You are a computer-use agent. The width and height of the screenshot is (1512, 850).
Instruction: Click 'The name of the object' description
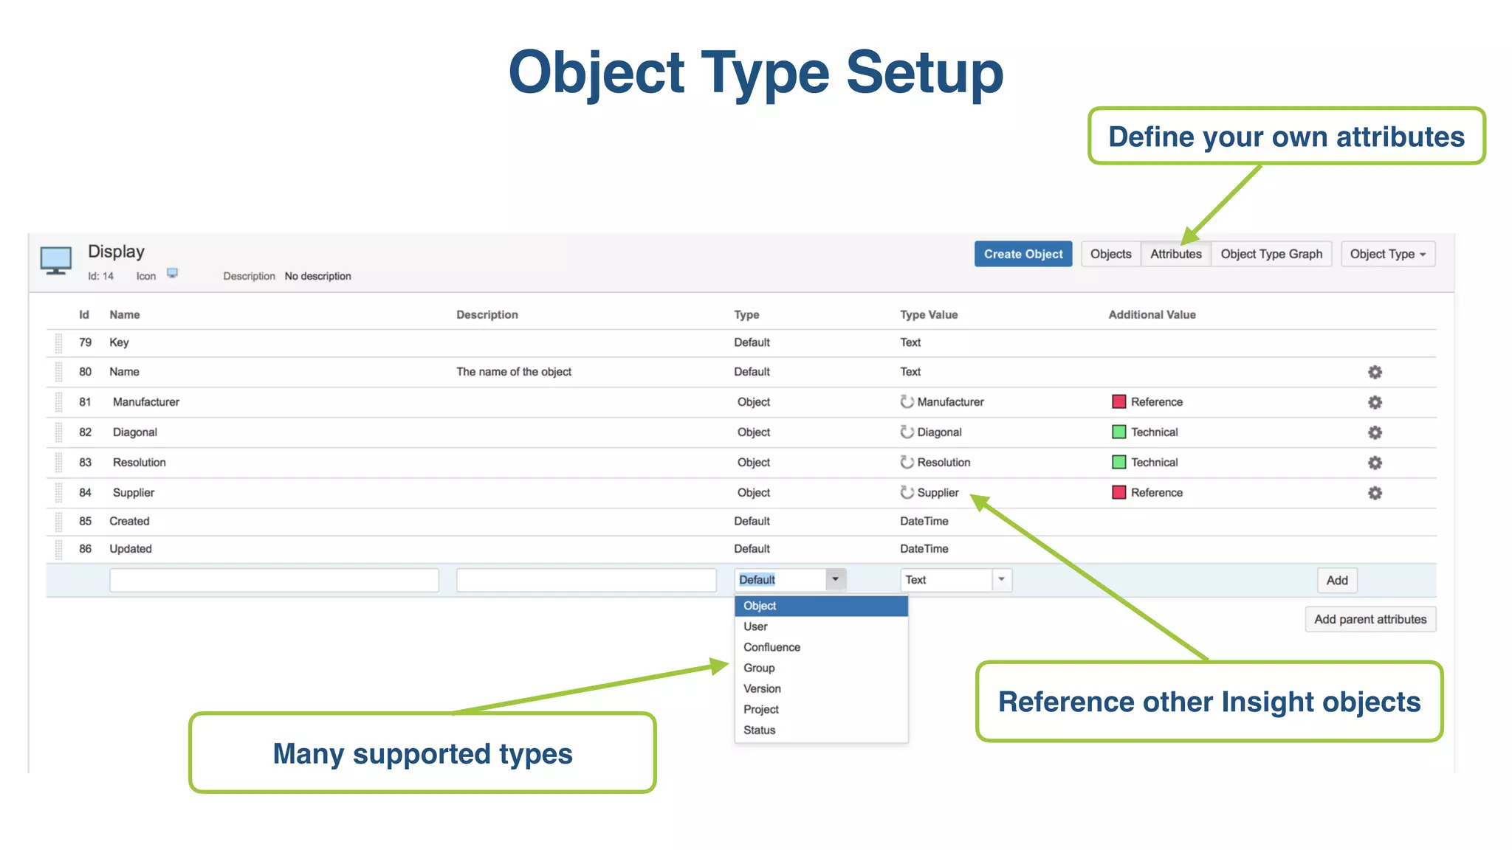point(514,372)
